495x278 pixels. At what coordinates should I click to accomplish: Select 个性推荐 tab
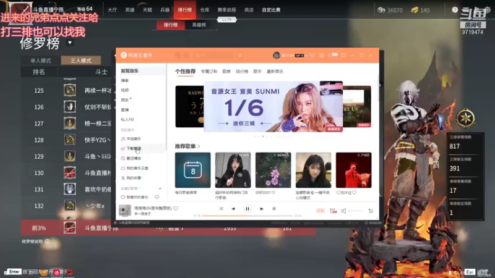(185, 72)
